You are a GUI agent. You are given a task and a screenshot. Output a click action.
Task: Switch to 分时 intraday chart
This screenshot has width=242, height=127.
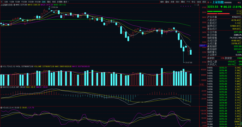[6, 2]
